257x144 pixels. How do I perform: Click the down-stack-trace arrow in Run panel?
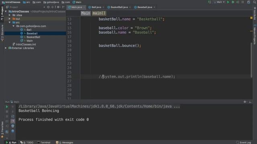(x=12, y=112)
